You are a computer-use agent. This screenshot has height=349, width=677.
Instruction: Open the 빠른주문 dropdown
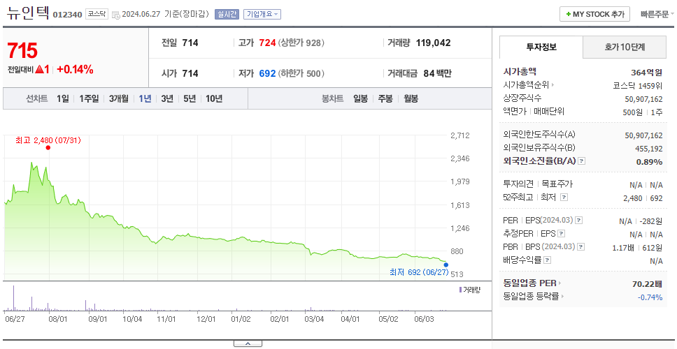pyautogui.click(x=657, y=14)
